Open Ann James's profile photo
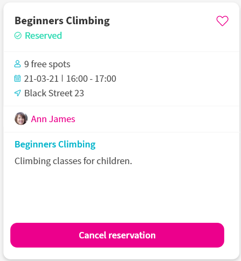Screen dimensions: 241x261 (x=21, y=118)
